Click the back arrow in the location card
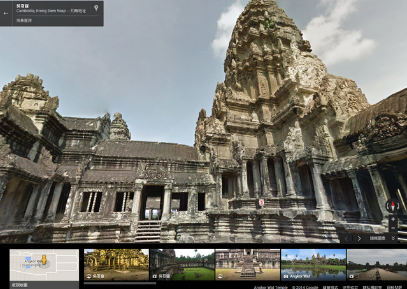The height and width of the screenshot is (289, 407). click(6, 13)
